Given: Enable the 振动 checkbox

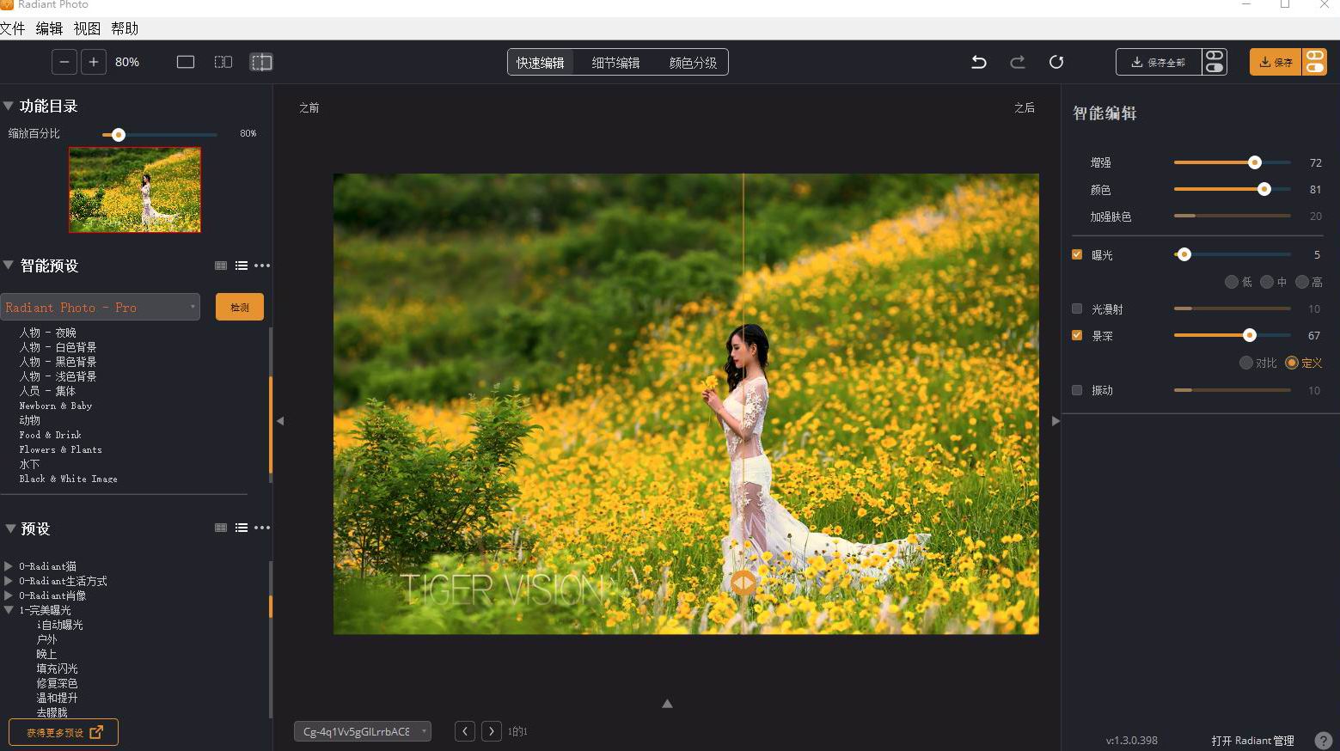Looking at the screenshot, I should point(1077,390).
